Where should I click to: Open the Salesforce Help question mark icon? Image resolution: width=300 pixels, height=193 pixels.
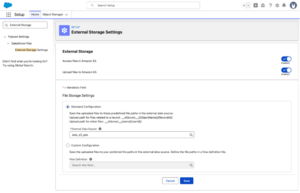[270, 5]
